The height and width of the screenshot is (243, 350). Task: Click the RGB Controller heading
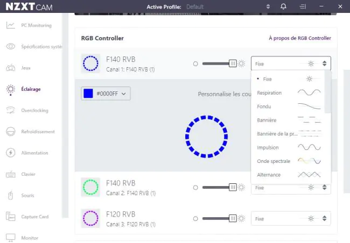pos(102,38)
